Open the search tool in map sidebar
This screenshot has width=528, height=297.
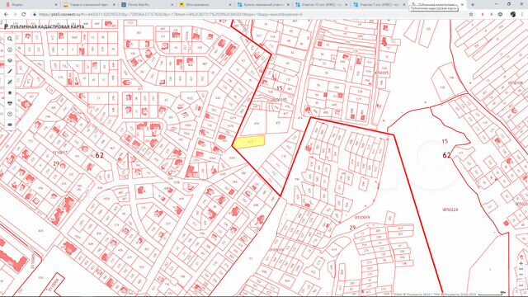[x=10, y=39]
